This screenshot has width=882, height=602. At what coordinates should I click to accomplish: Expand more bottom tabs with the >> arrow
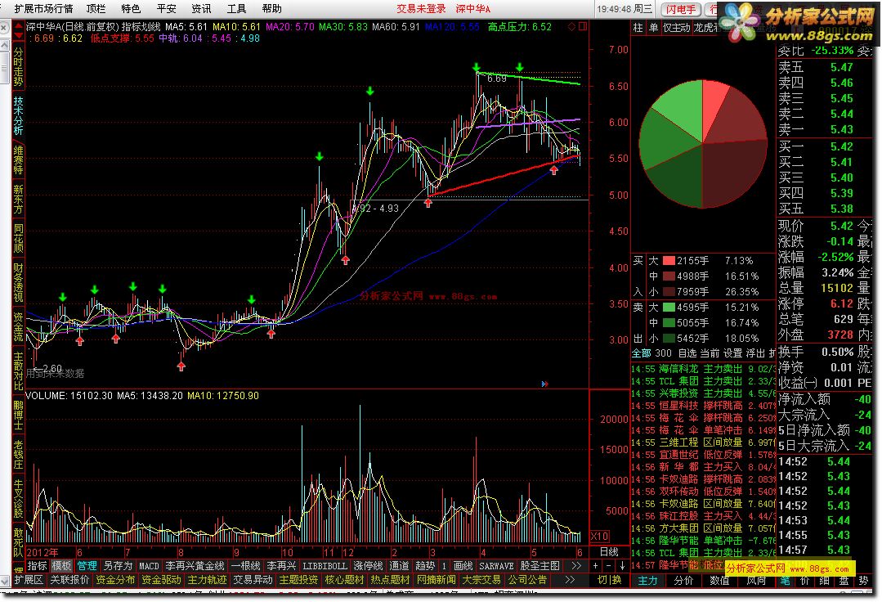click(570, 579)
